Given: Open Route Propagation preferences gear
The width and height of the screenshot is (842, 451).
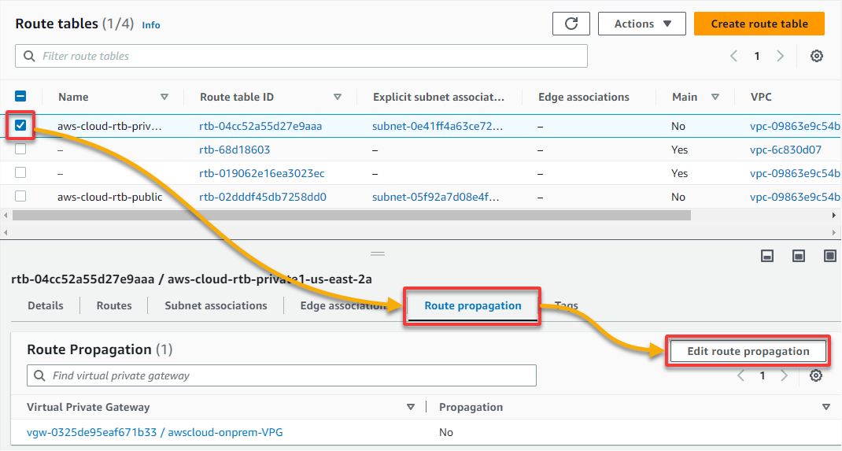Looking at the screenshot, I should (816, 375).
